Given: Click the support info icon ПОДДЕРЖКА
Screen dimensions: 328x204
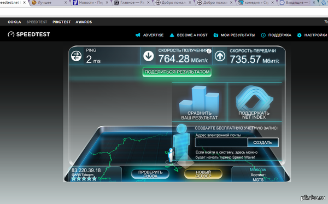Looking at the screenshot, I should (x=263, y=35).
